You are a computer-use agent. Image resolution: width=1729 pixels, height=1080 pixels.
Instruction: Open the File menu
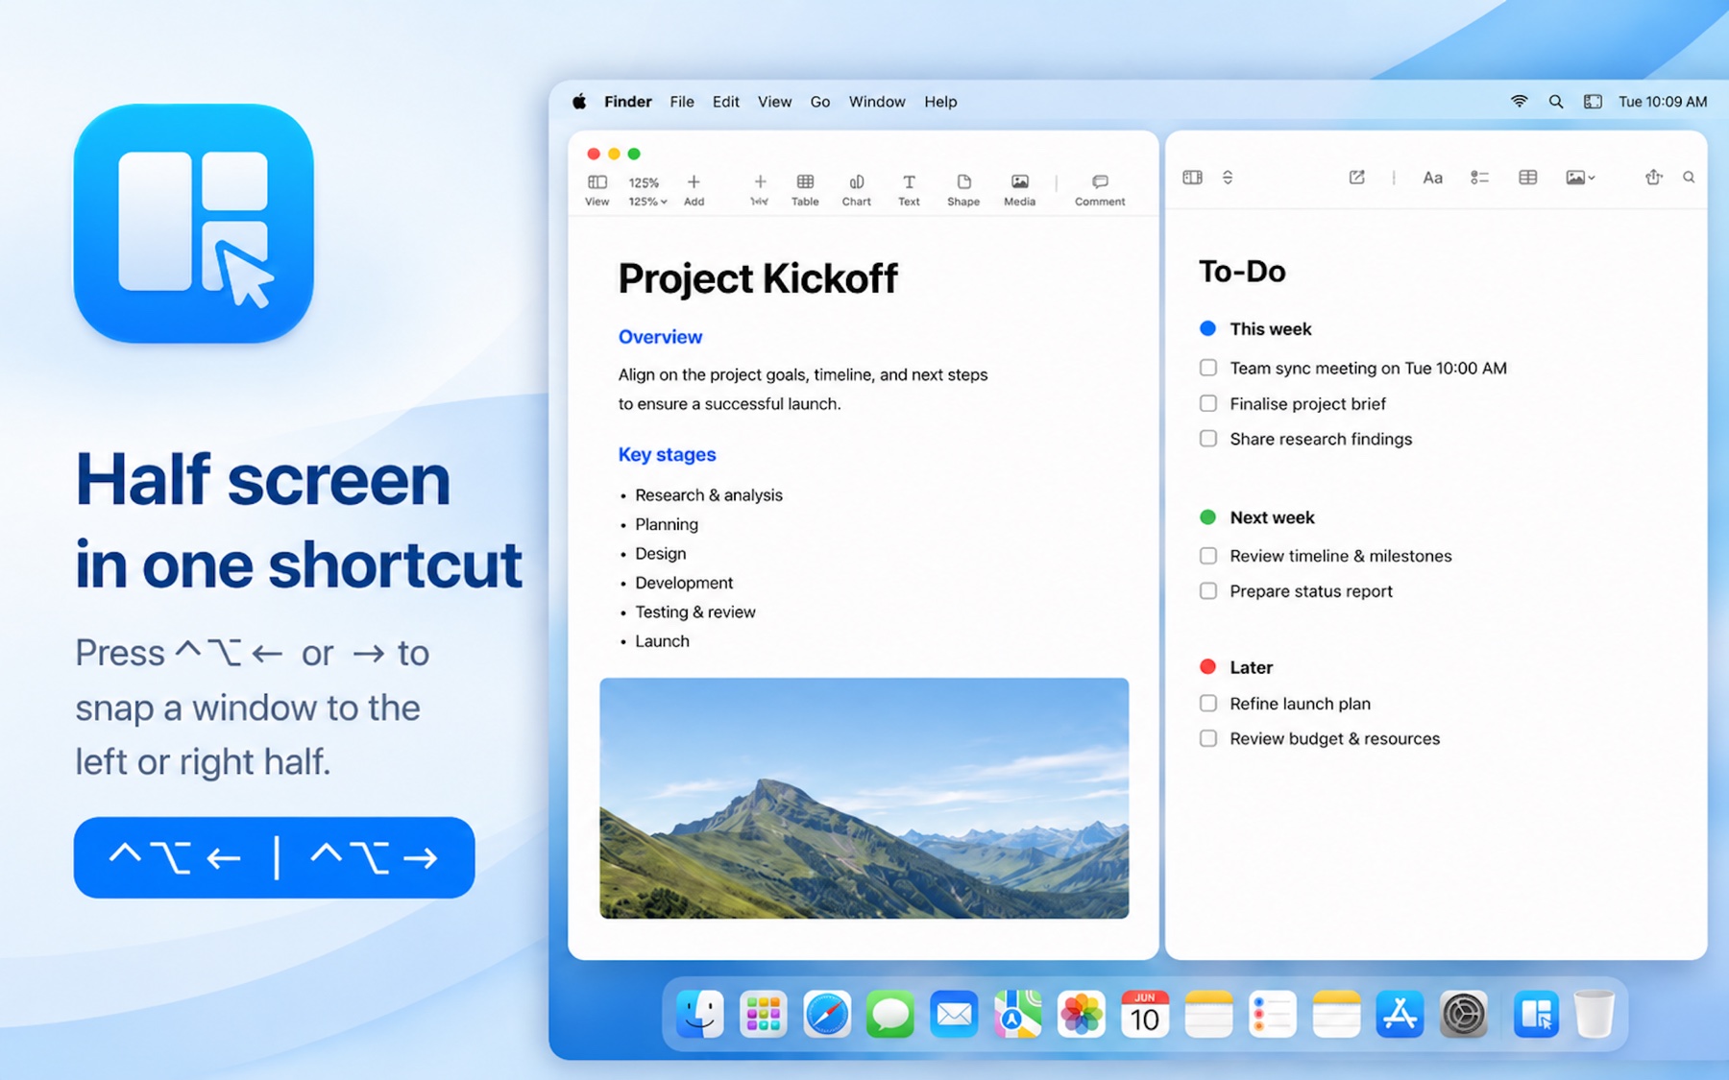[682, 102]
